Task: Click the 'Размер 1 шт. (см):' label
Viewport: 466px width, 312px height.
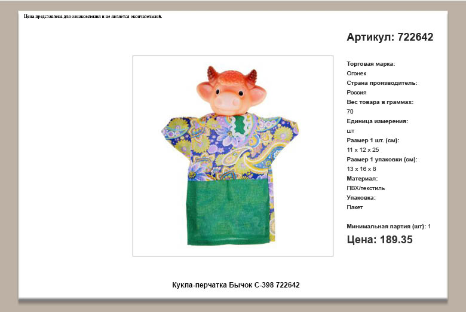Action: pyautogui.click(x=373, y=140)
